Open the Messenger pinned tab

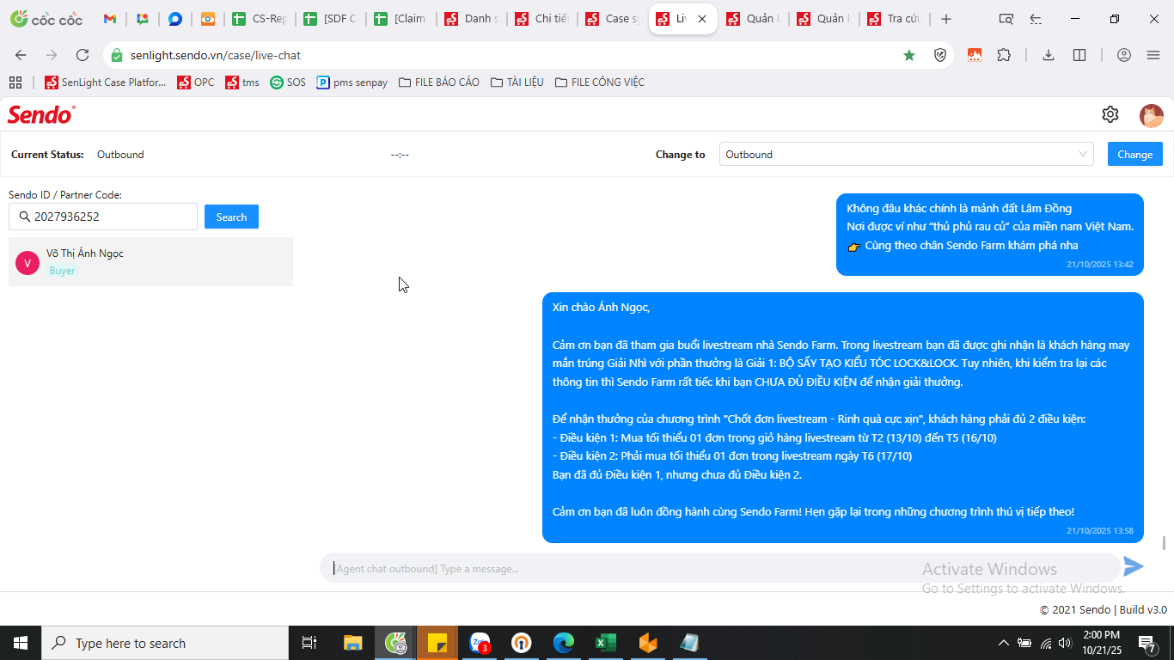coord(175,19)
